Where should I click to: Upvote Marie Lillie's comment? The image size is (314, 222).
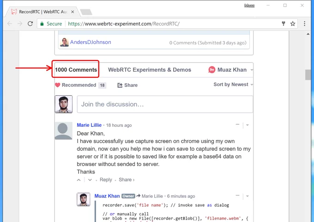[79, 180]
